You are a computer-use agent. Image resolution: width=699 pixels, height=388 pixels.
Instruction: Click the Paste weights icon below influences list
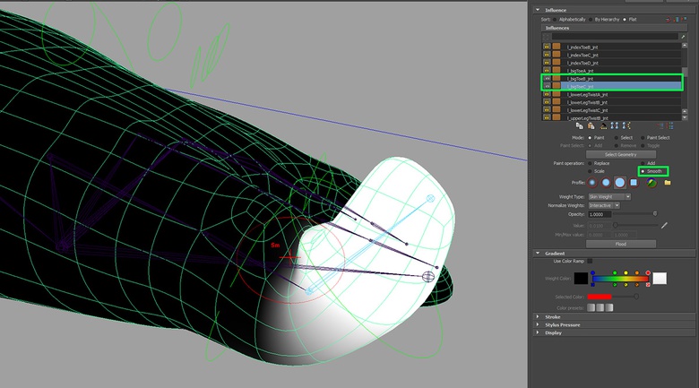(x=591, y=126)
